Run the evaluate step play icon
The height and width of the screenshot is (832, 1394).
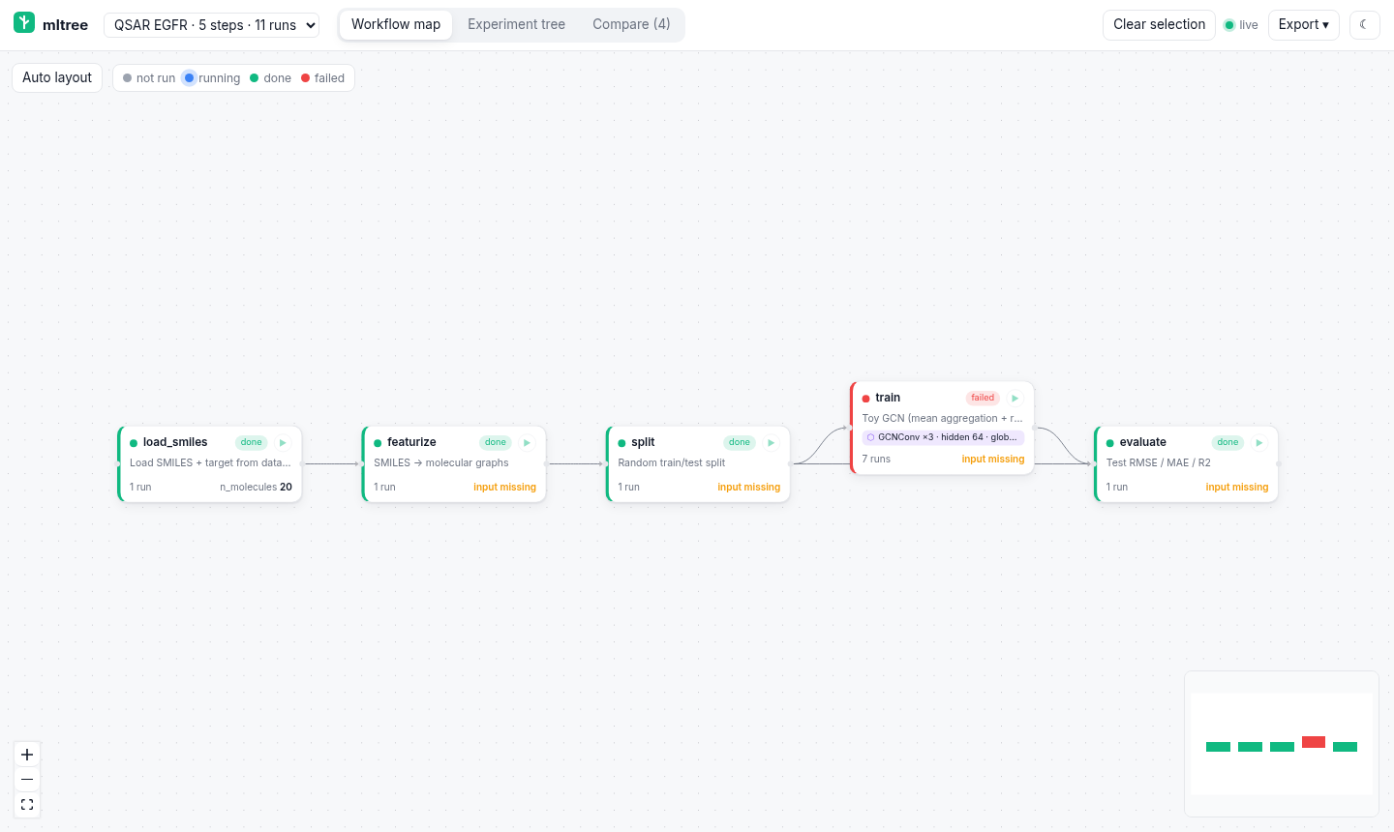(1258, 443)
